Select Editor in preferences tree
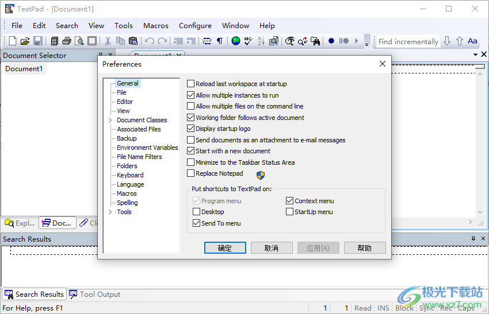Screen dimensions: 489x314 (x=125, y=102)
